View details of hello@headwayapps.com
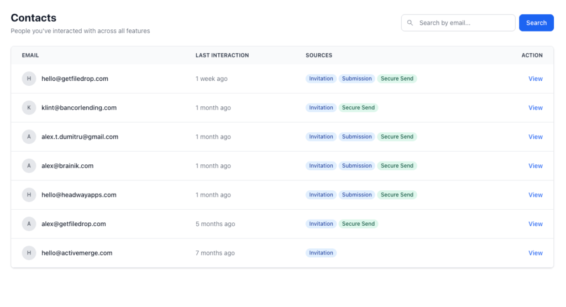The image size is (566, 307). 535,195
